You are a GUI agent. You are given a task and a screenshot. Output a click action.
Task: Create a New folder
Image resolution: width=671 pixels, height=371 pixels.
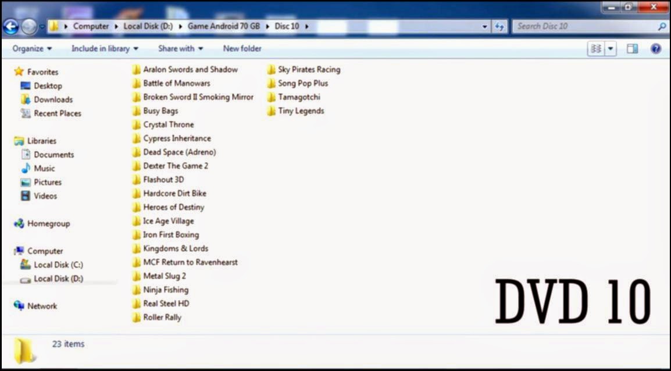[242, 49]
